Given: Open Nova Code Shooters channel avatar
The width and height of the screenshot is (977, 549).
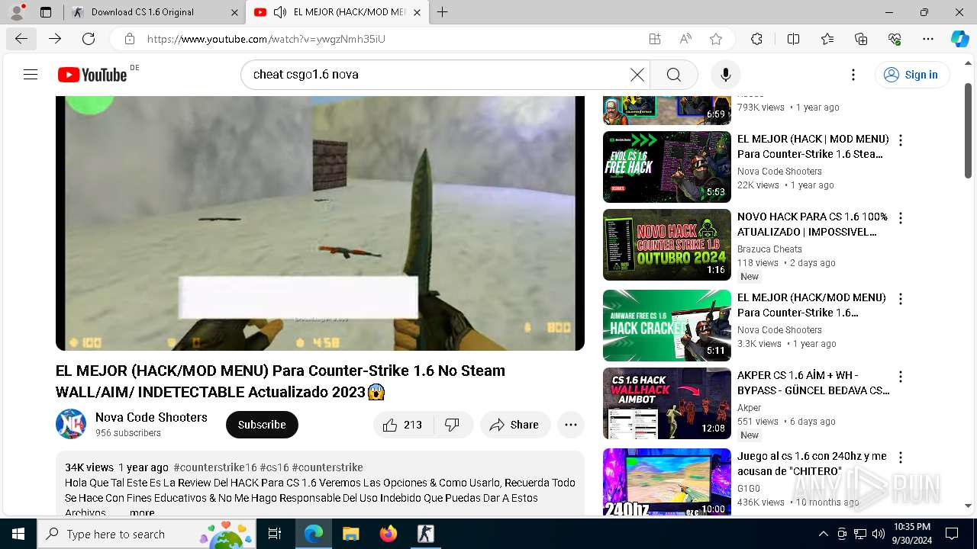Looking at the screenshot, I should [71, 424].
